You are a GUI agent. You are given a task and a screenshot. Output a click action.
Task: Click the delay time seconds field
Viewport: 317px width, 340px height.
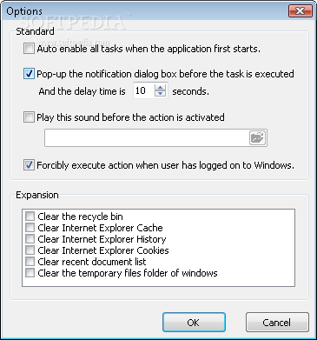[x=144, y=90]
